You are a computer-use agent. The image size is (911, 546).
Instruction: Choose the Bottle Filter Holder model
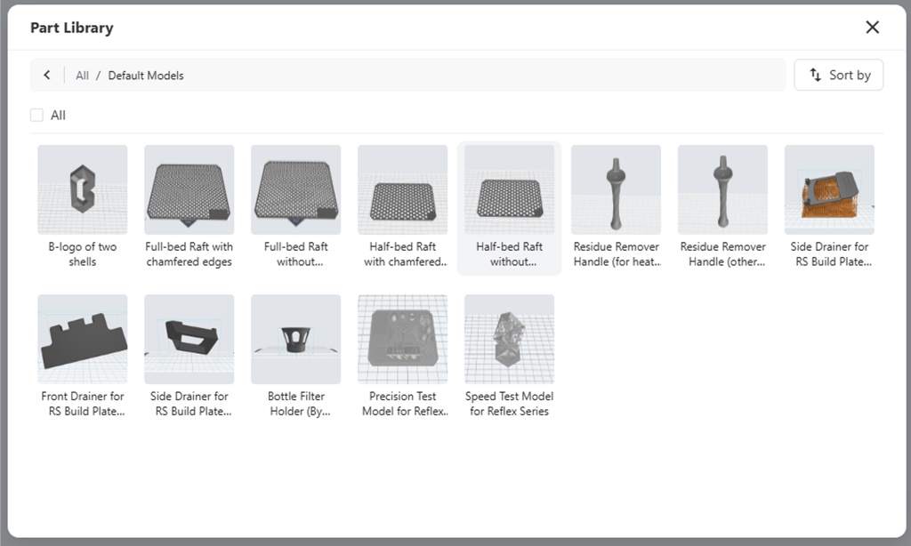coord(295,339)
